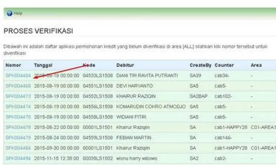Select debitur DEVI HARYANTO
This screenshot has width=276, height=165.
point(134,86)
